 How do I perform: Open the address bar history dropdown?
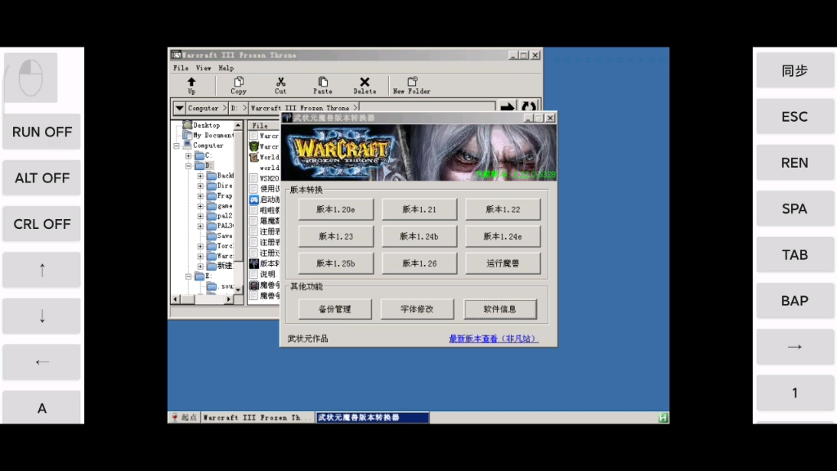click(179, 108)
